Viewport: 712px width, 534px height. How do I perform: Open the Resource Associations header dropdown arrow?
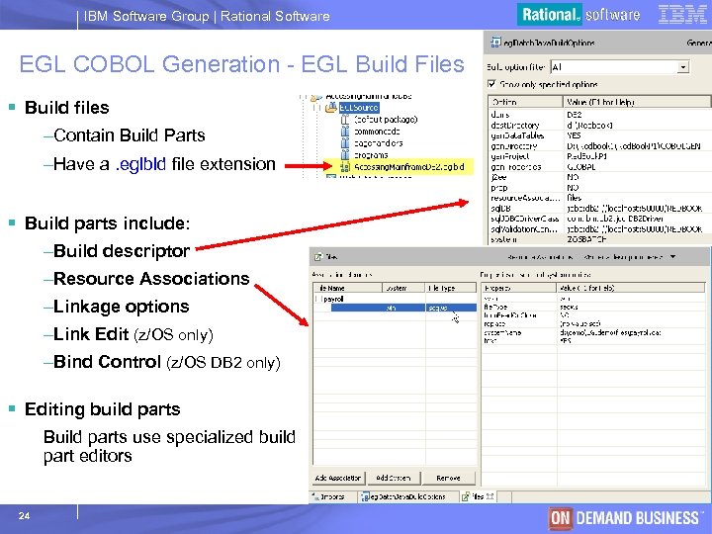pyautogui.click(x=673, y=257)
